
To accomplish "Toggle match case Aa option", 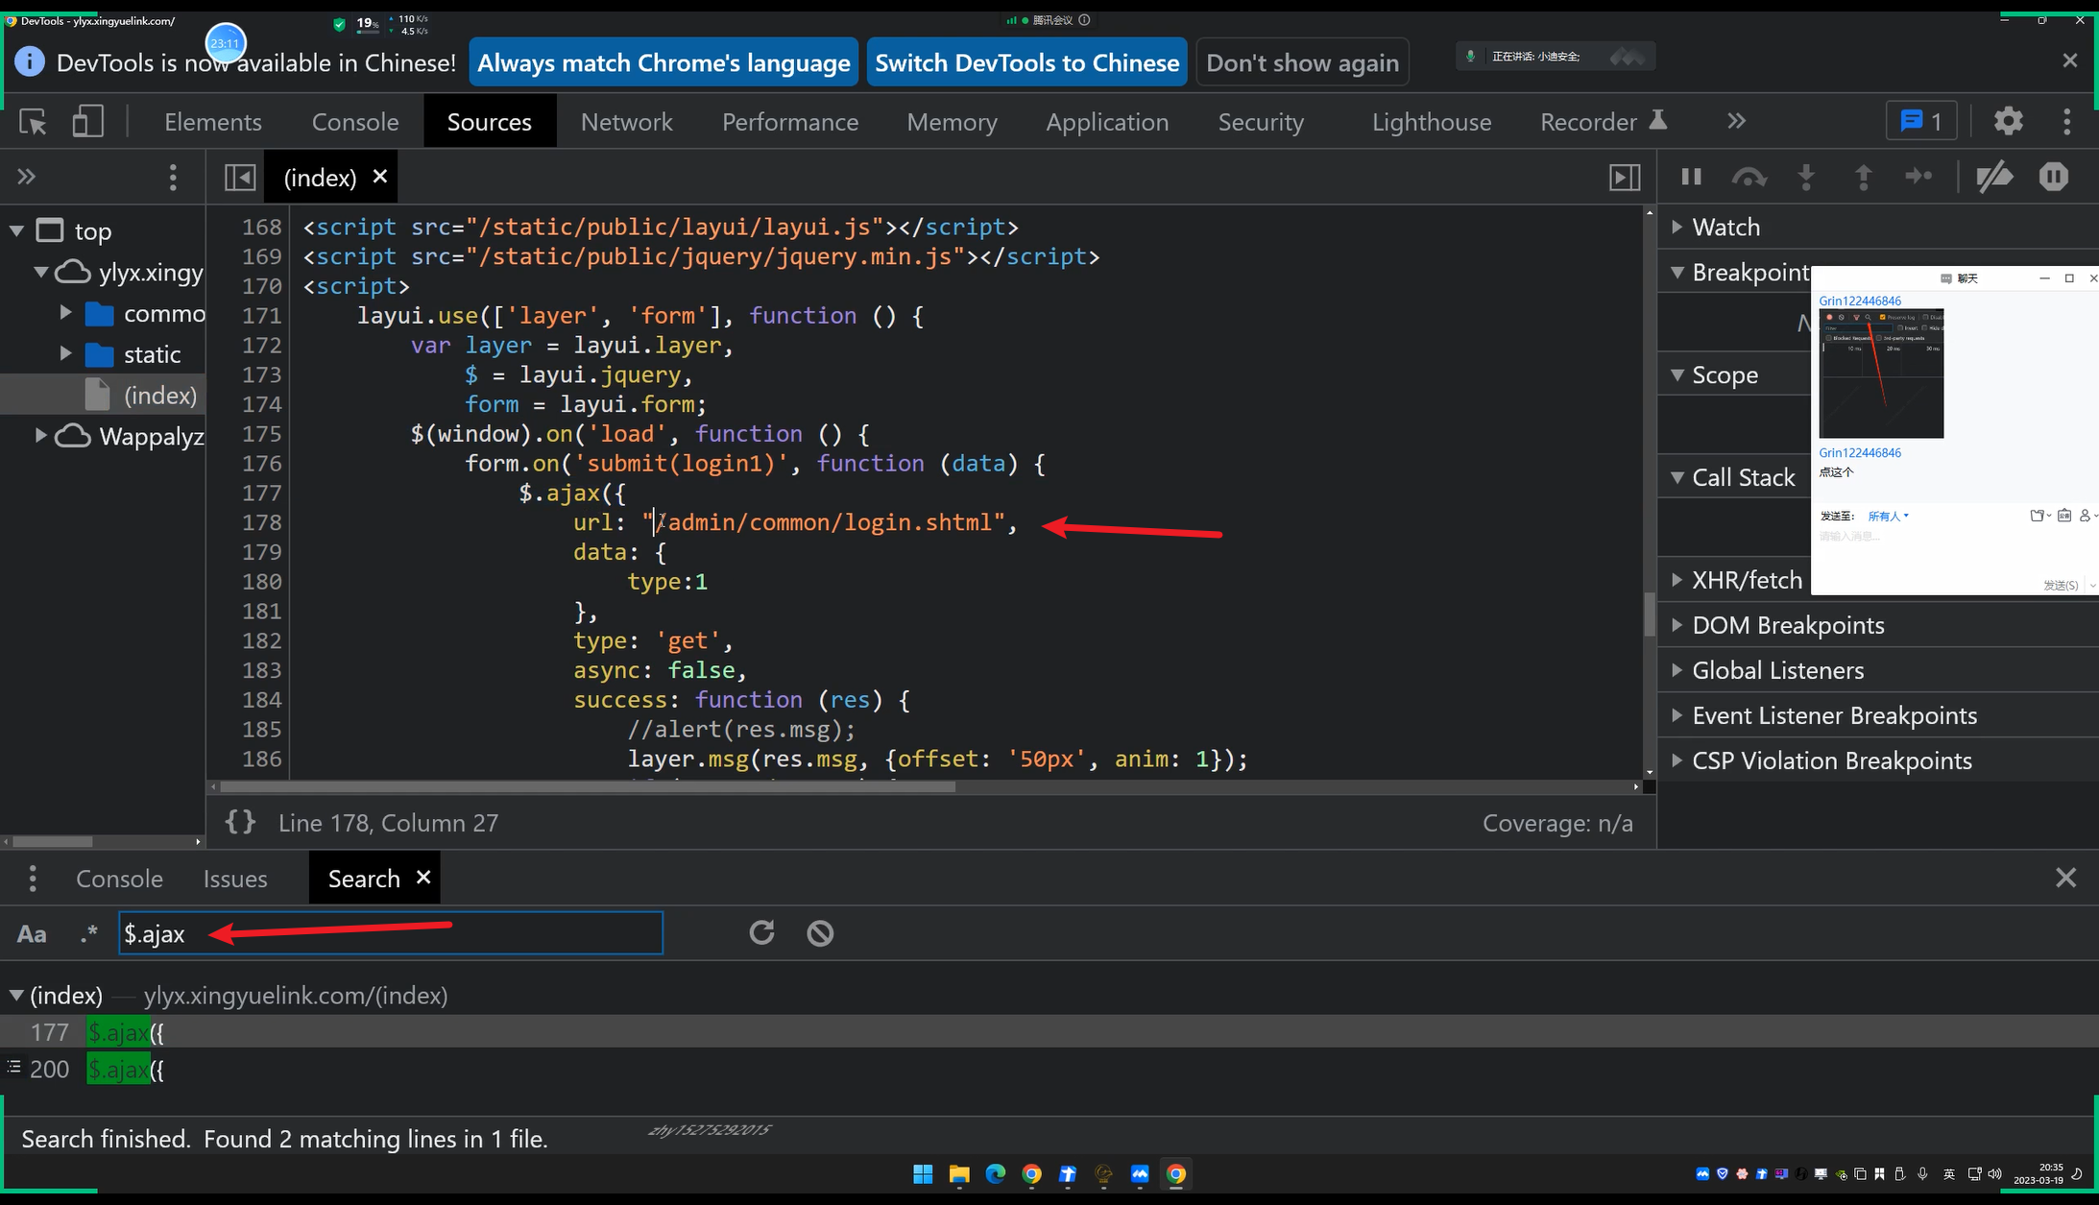I will coord(32,933).
